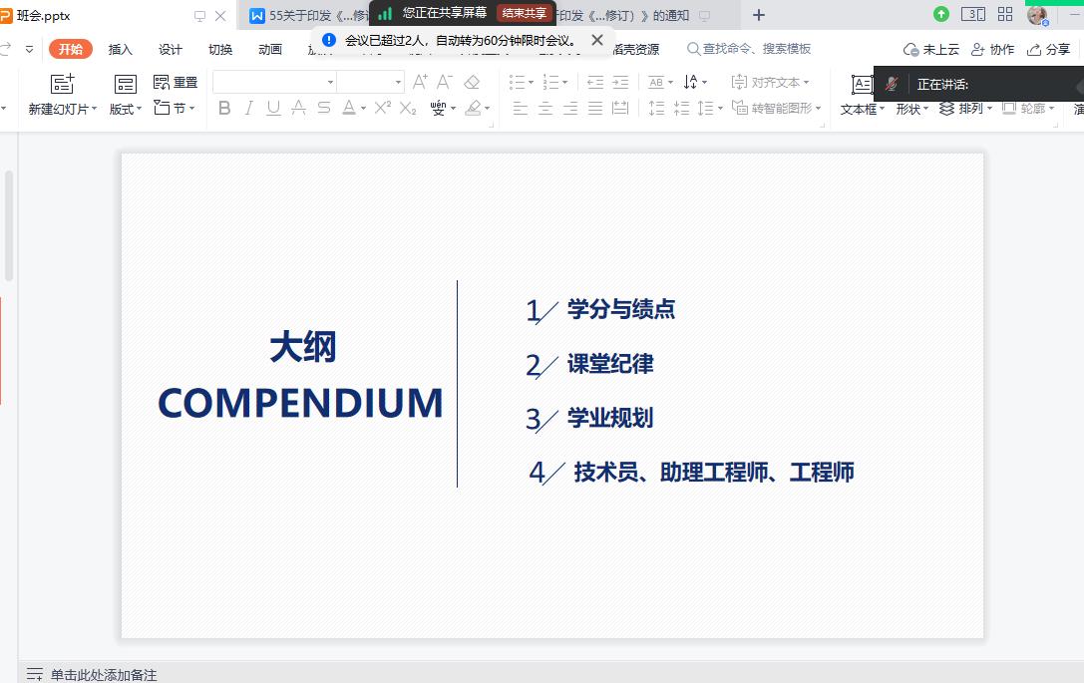Click the underline icon
The image size is (1084, 683).
tap(273, 109)
